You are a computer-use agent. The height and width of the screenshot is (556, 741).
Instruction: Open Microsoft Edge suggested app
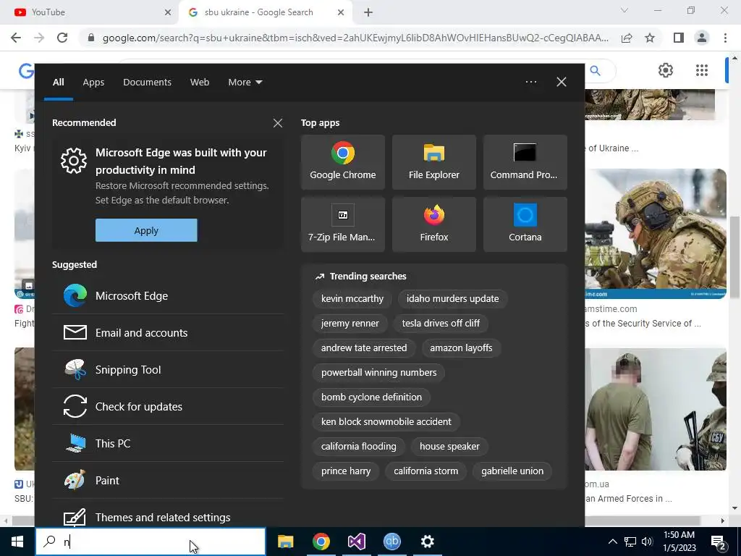pos(168,295)
